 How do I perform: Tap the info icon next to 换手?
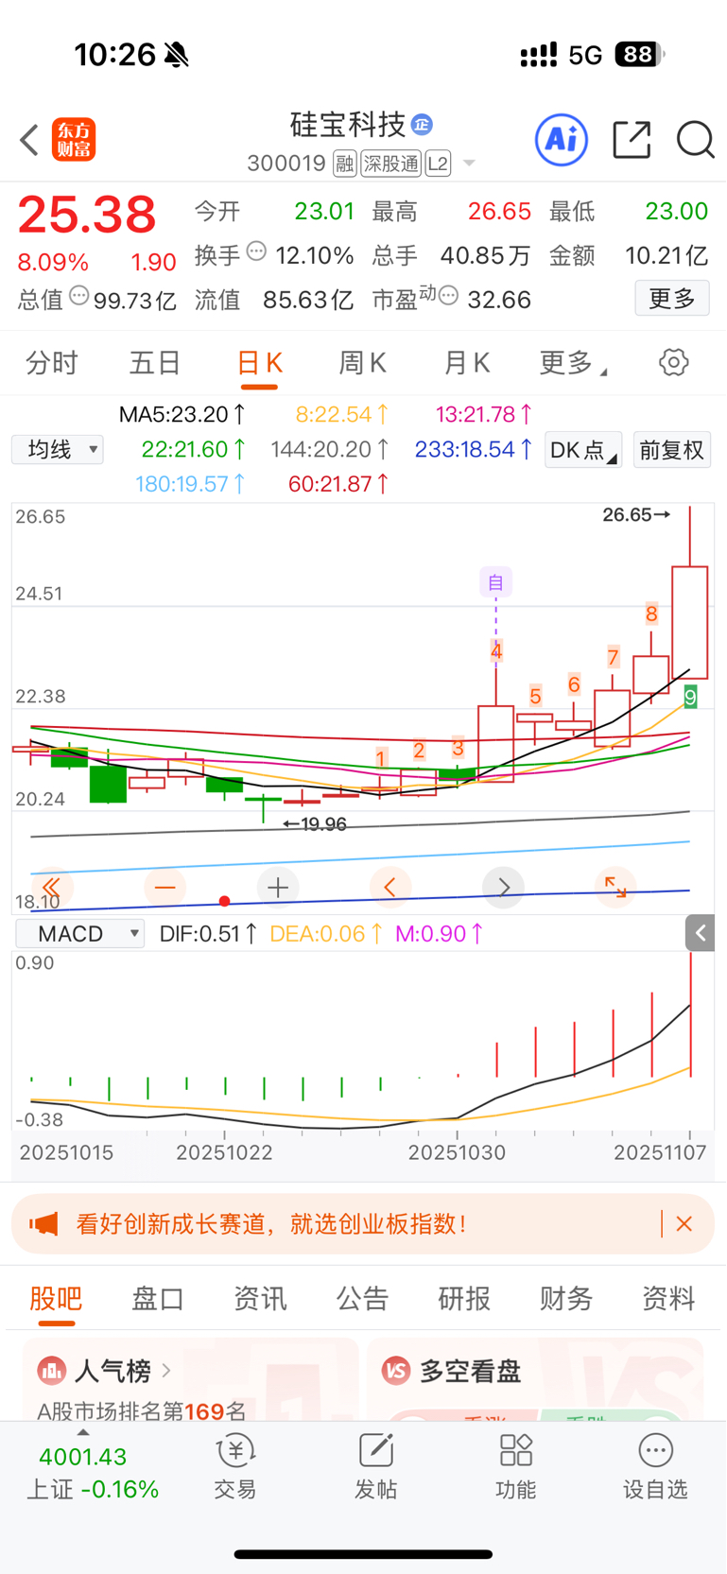point(256,251)
